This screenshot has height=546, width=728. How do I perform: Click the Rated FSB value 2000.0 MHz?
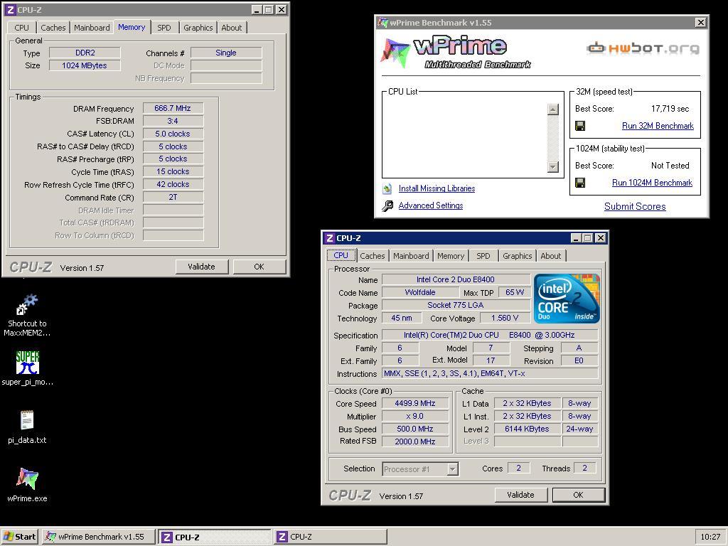coord(414,441)
